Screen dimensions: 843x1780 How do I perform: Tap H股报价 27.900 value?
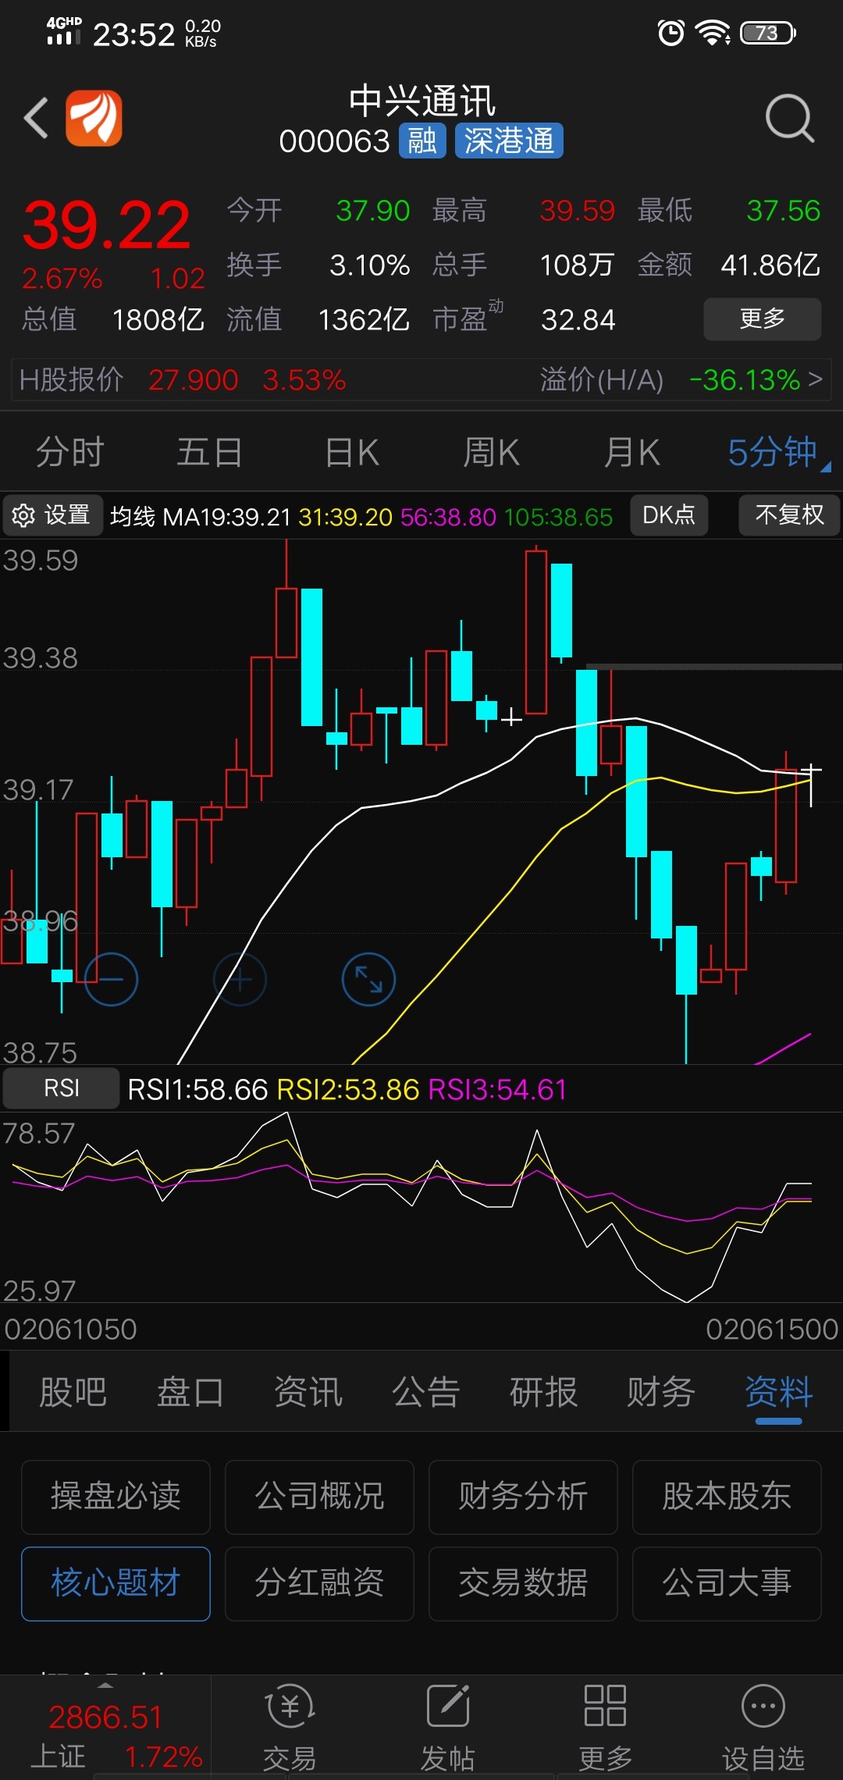(194, 380)
